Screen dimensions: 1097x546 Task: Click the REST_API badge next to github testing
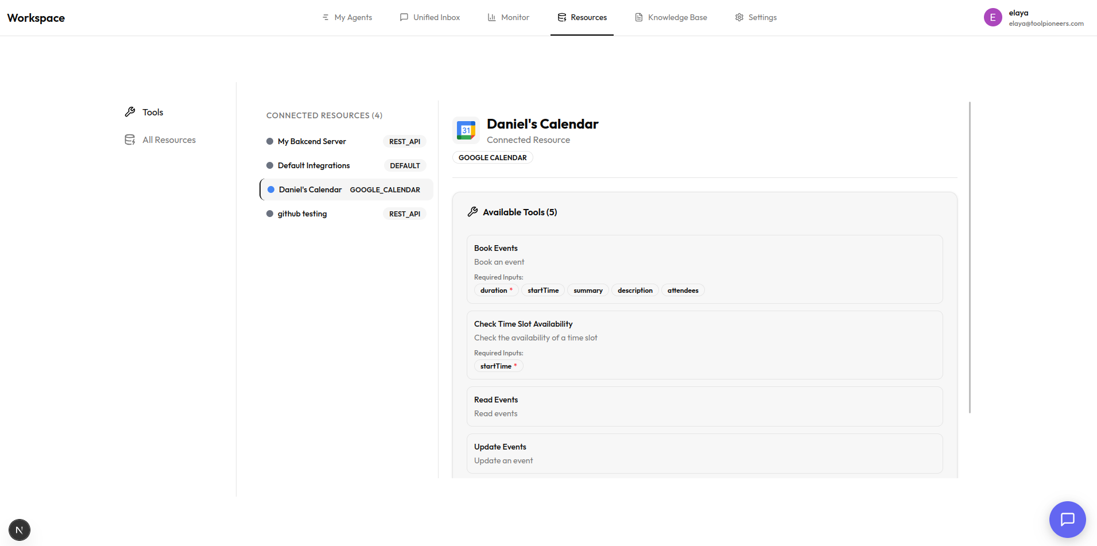coord(404,214)
